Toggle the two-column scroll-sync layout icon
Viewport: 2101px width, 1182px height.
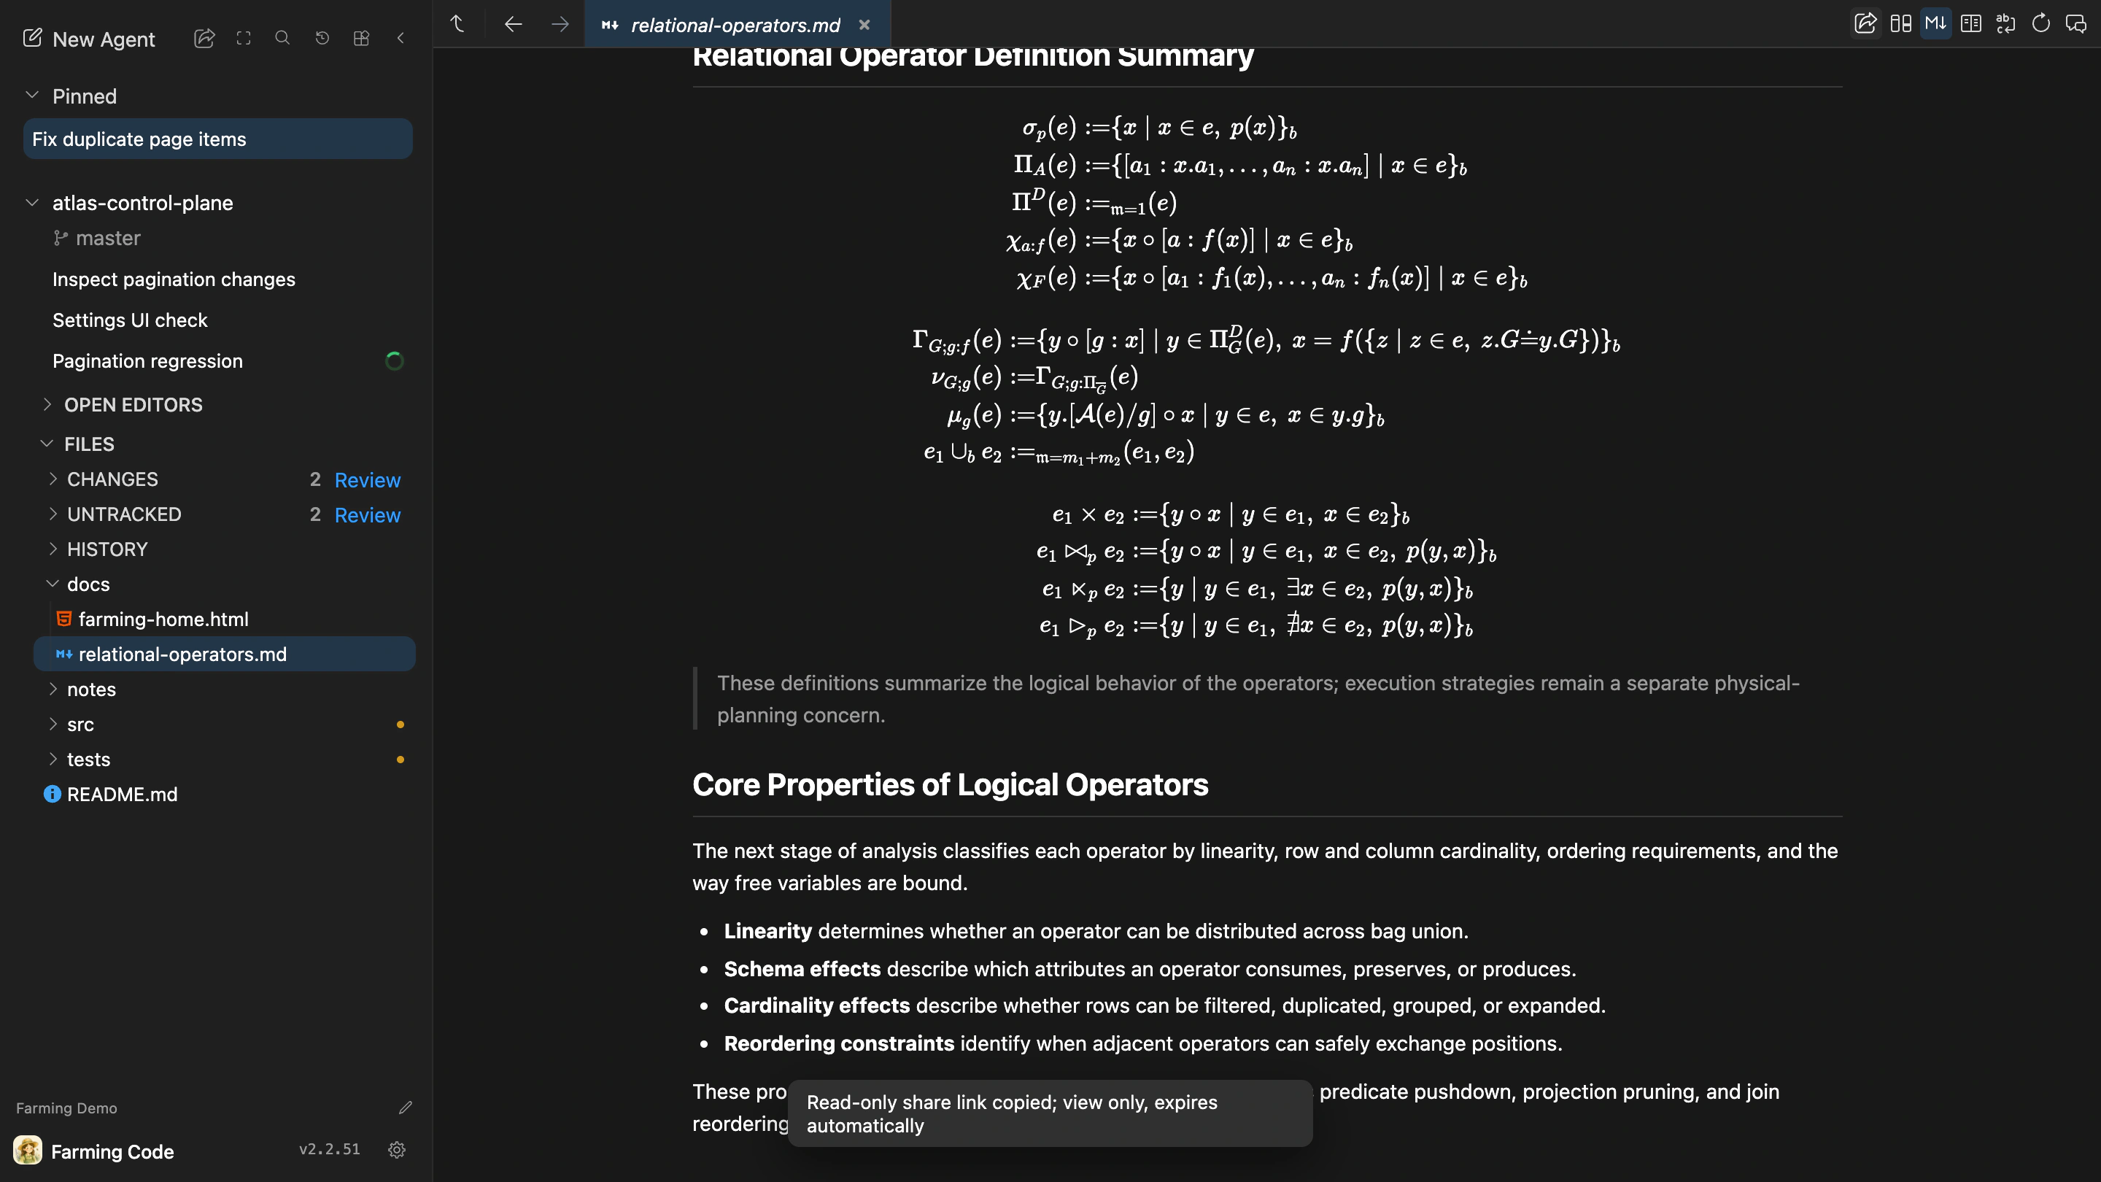1901,23
